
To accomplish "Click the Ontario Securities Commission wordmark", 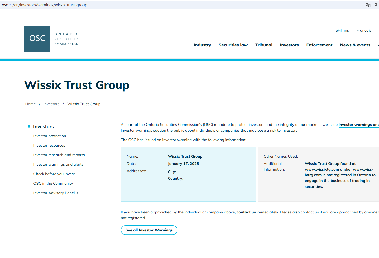I will (67, 39).
